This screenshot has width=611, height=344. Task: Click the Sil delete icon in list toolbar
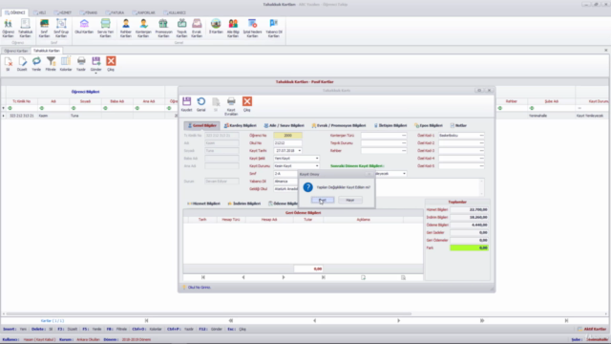tap(8, 64)
